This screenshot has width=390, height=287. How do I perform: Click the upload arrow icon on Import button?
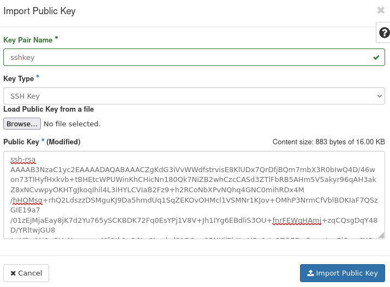point(310,273)
